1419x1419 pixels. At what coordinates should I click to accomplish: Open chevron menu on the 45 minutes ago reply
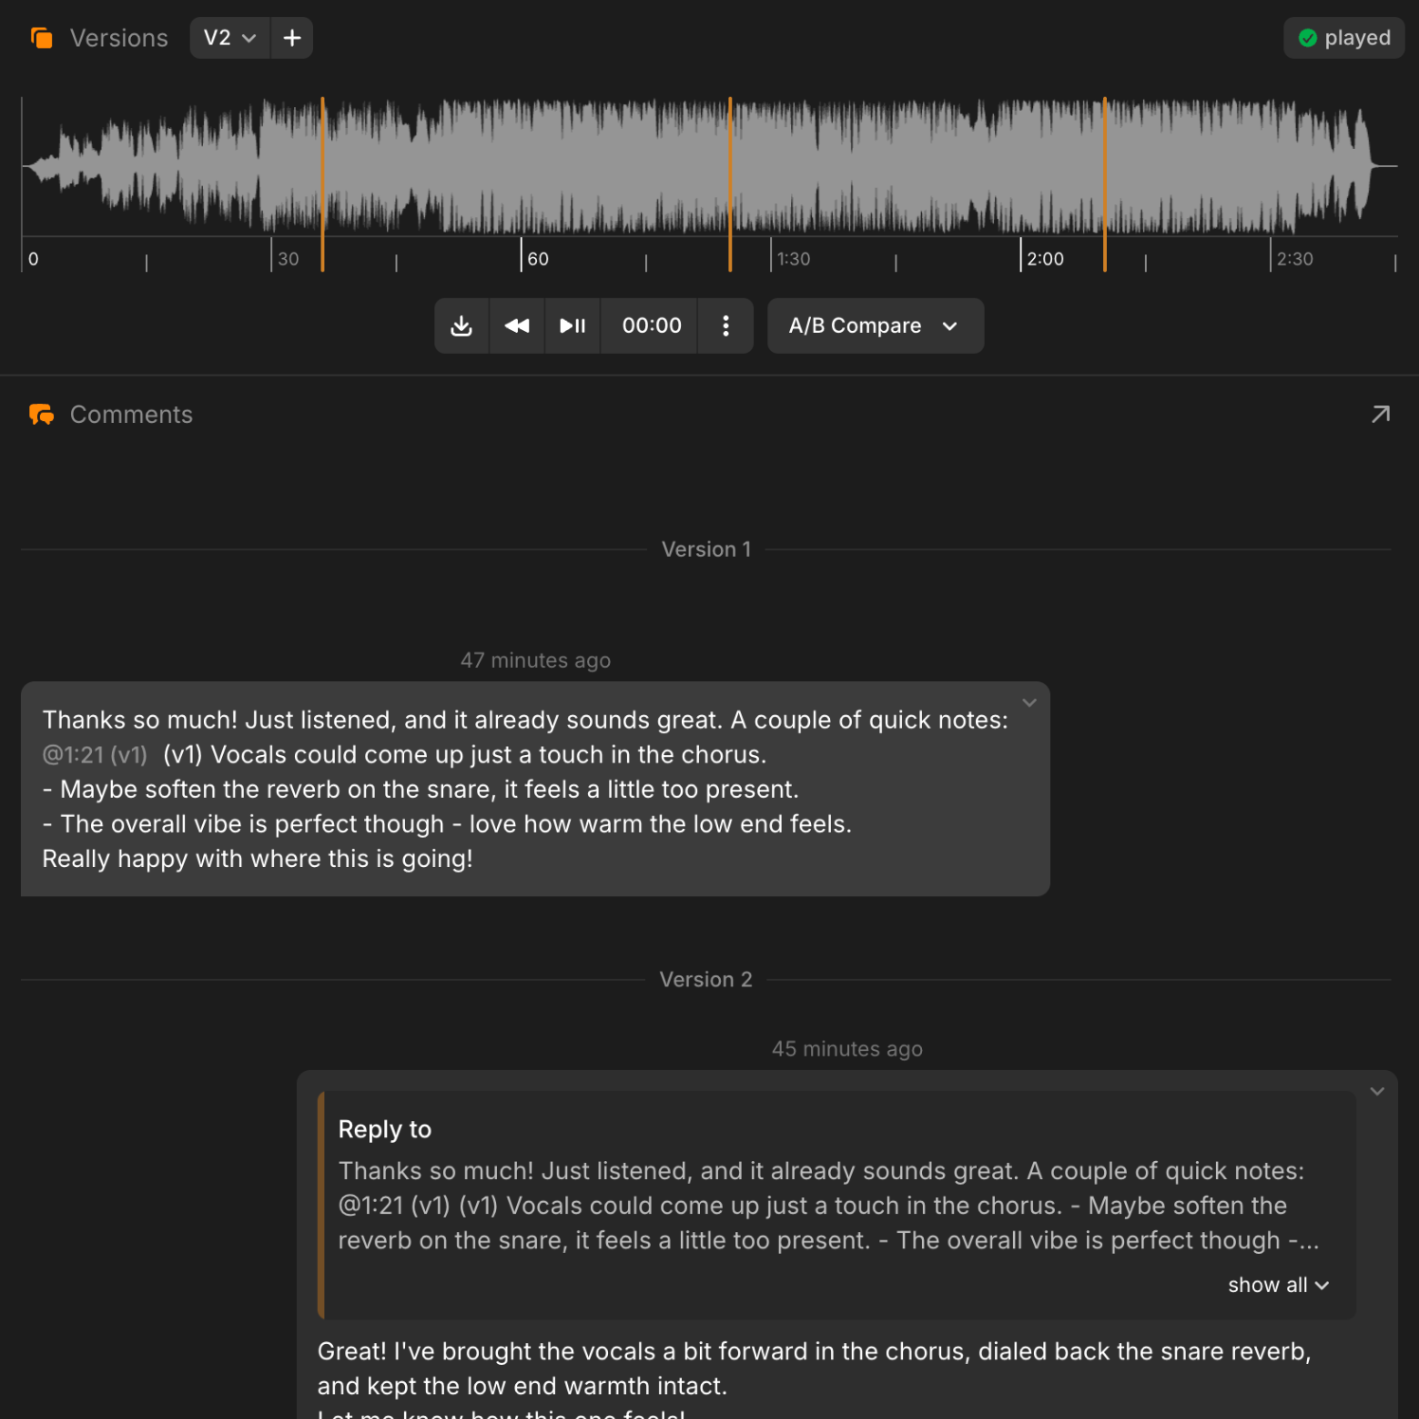1377,1092
